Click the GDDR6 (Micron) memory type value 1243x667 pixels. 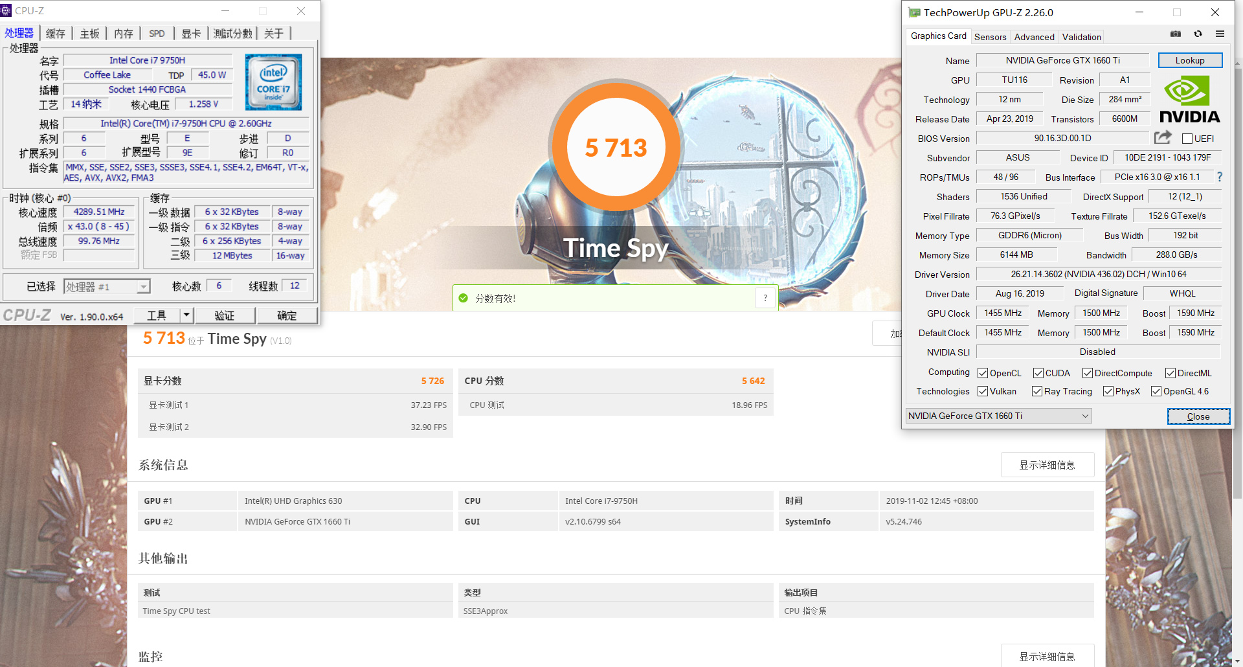point(1029,235)
